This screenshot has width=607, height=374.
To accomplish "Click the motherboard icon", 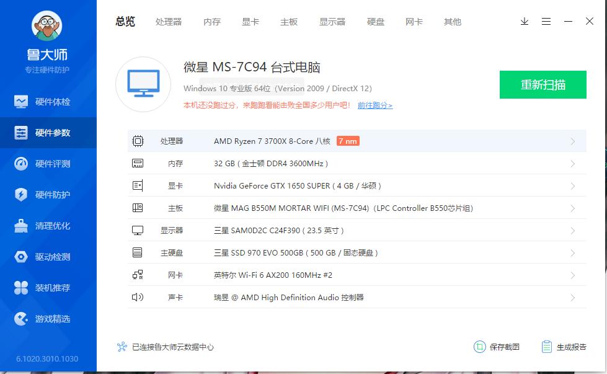I will coord(138,208).
